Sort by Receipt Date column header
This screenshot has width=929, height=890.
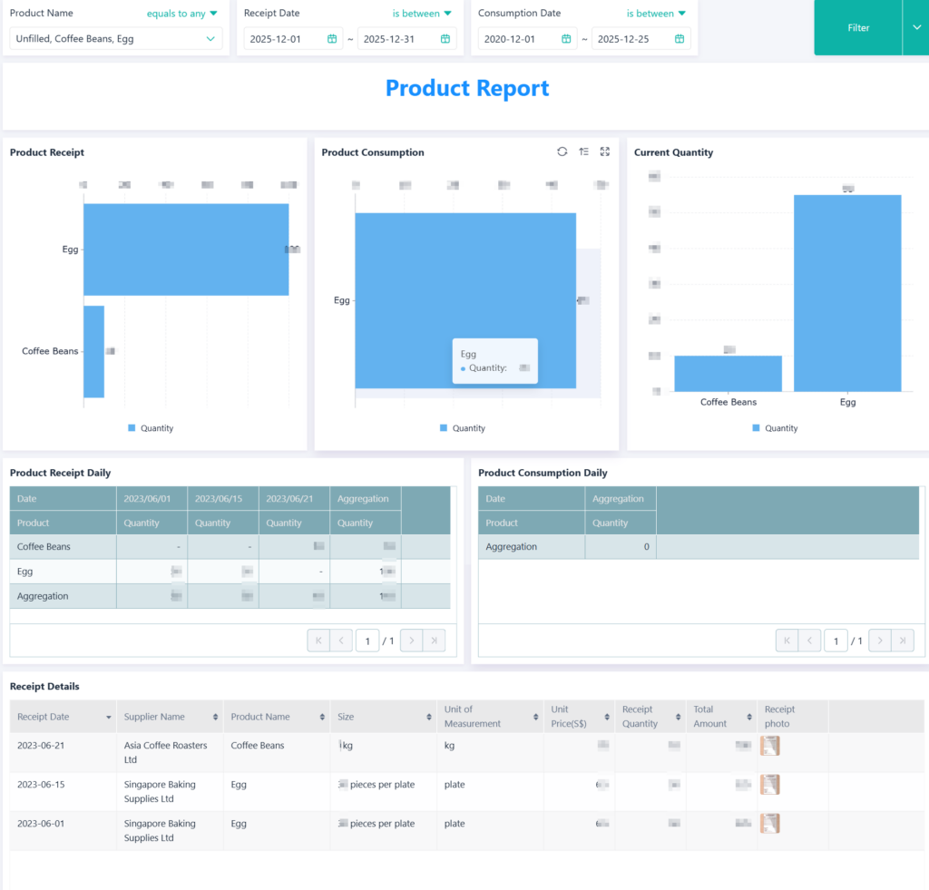(x=64, y=717)
